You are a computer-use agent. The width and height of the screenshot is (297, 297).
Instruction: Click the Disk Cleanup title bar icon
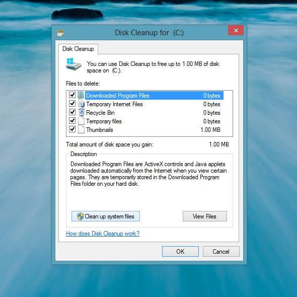(60, 33)
